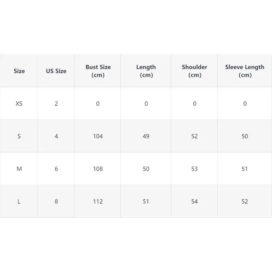
Task: Click the Bust Size (cm) header
Action: (x=98, y=71)
